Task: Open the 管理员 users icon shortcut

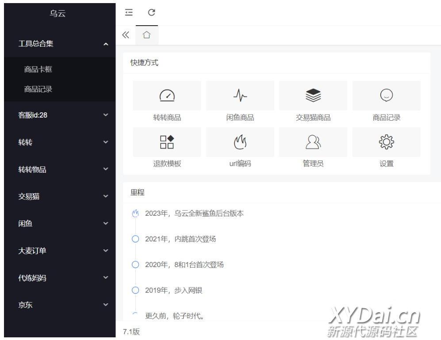Action: 313,142
